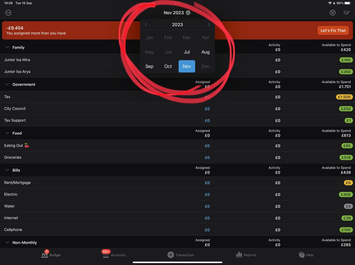Tap the grey £0 available pill for Water
This screenshot has width=355, height=265.
click(348, 206)
